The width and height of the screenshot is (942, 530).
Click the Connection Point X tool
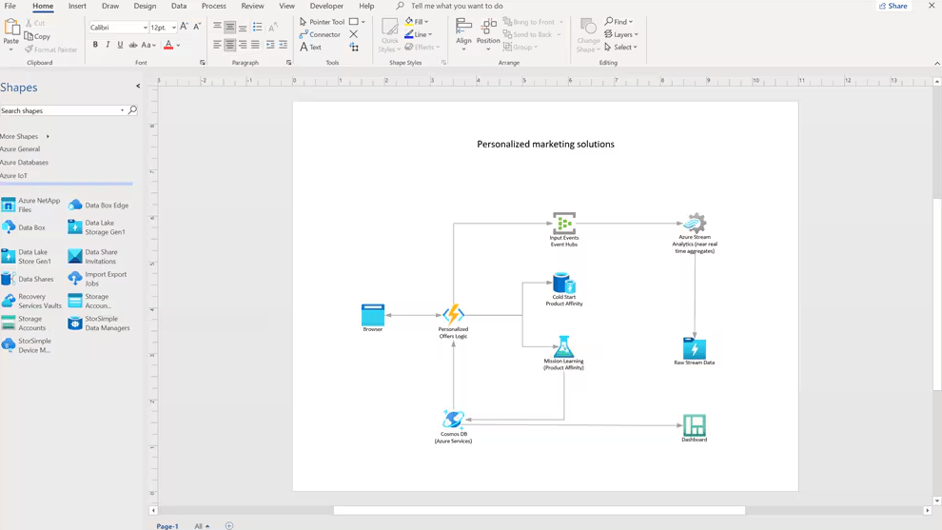tap(354, 34)
